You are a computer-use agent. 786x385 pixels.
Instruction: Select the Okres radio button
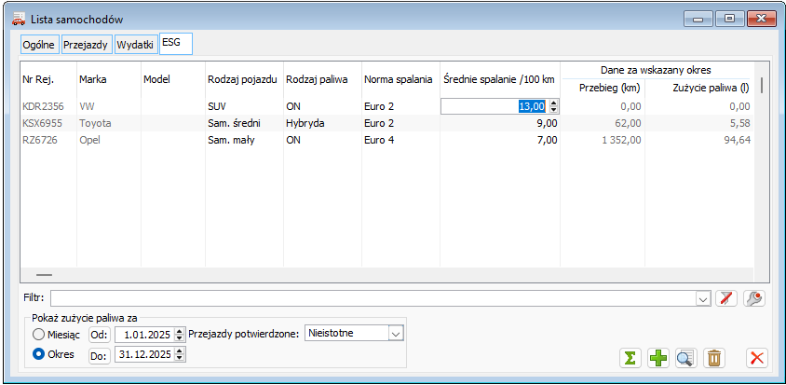pos(38,354)
